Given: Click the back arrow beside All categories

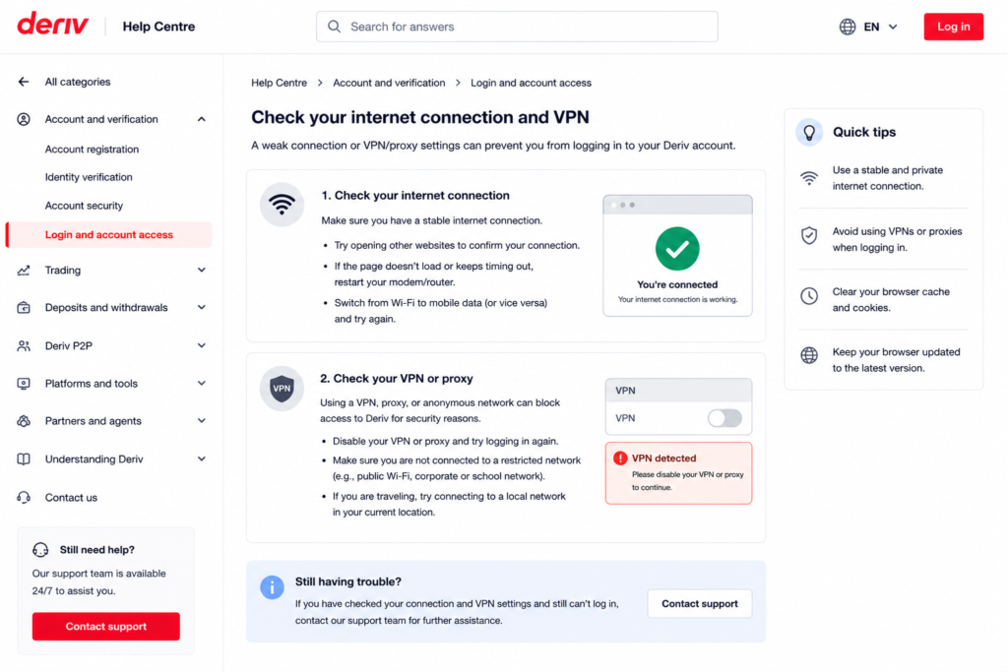Looking at the screenshot, I should [24, 82].
